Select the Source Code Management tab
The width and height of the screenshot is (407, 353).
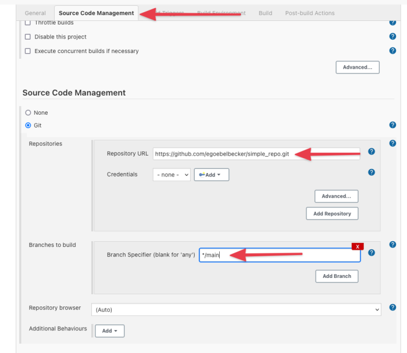pyautogui.click(x=97, y=13)
